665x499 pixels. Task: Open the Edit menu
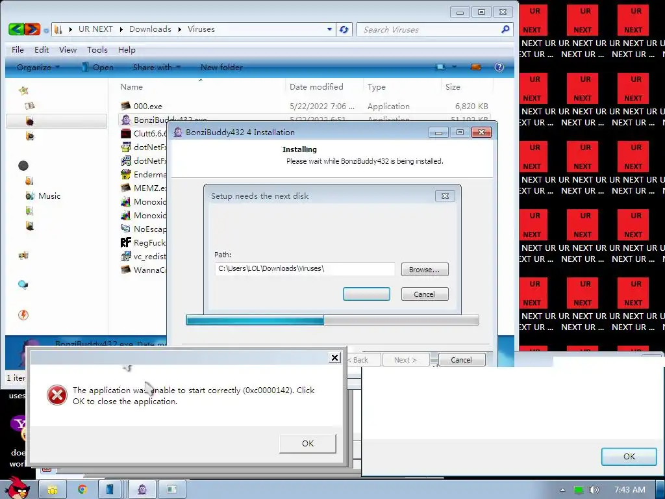[42, 49]
